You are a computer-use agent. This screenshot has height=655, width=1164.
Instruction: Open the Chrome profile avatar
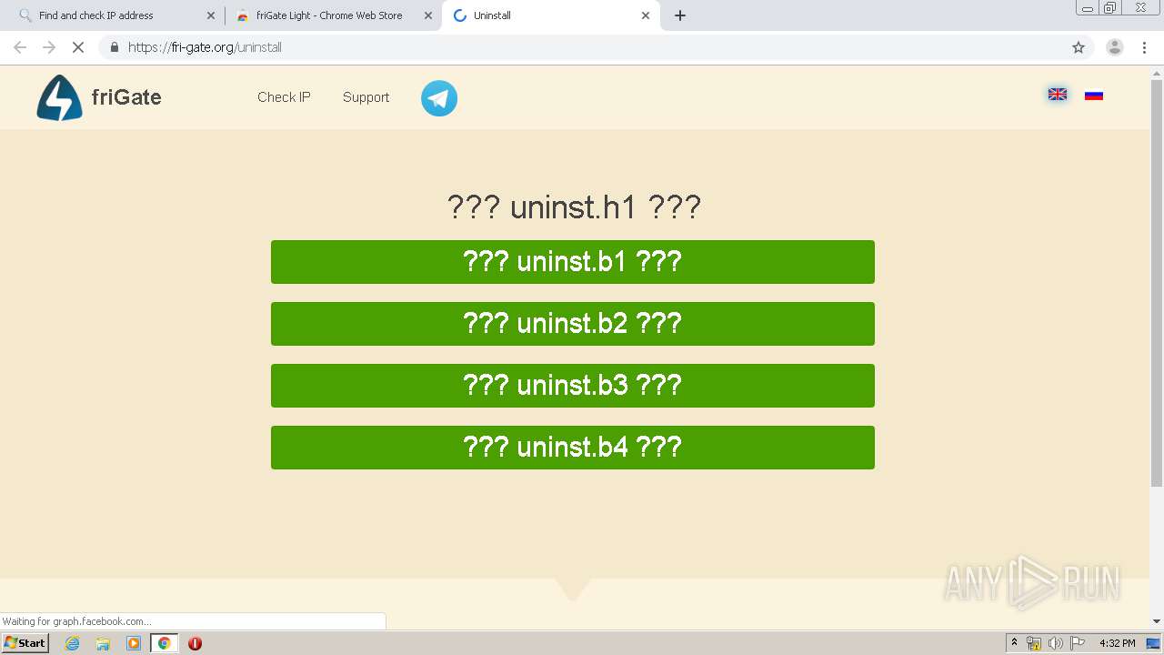tap(1115, 47)
